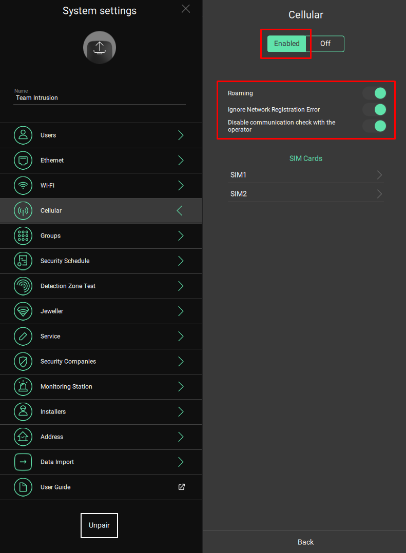
Task: Open the Address menu item
Action: pos(101,437)
